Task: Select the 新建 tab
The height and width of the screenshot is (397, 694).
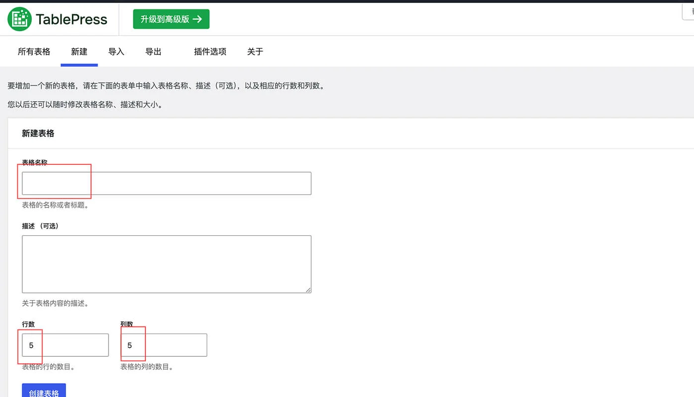Action: pyautogui.click(x=79, y=51)
